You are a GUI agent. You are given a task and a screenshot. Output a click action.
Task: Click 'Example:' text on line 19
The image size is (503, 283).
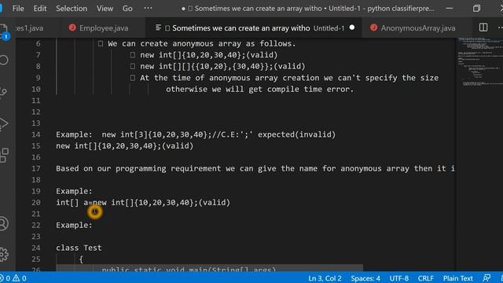[x=74, y=191]
